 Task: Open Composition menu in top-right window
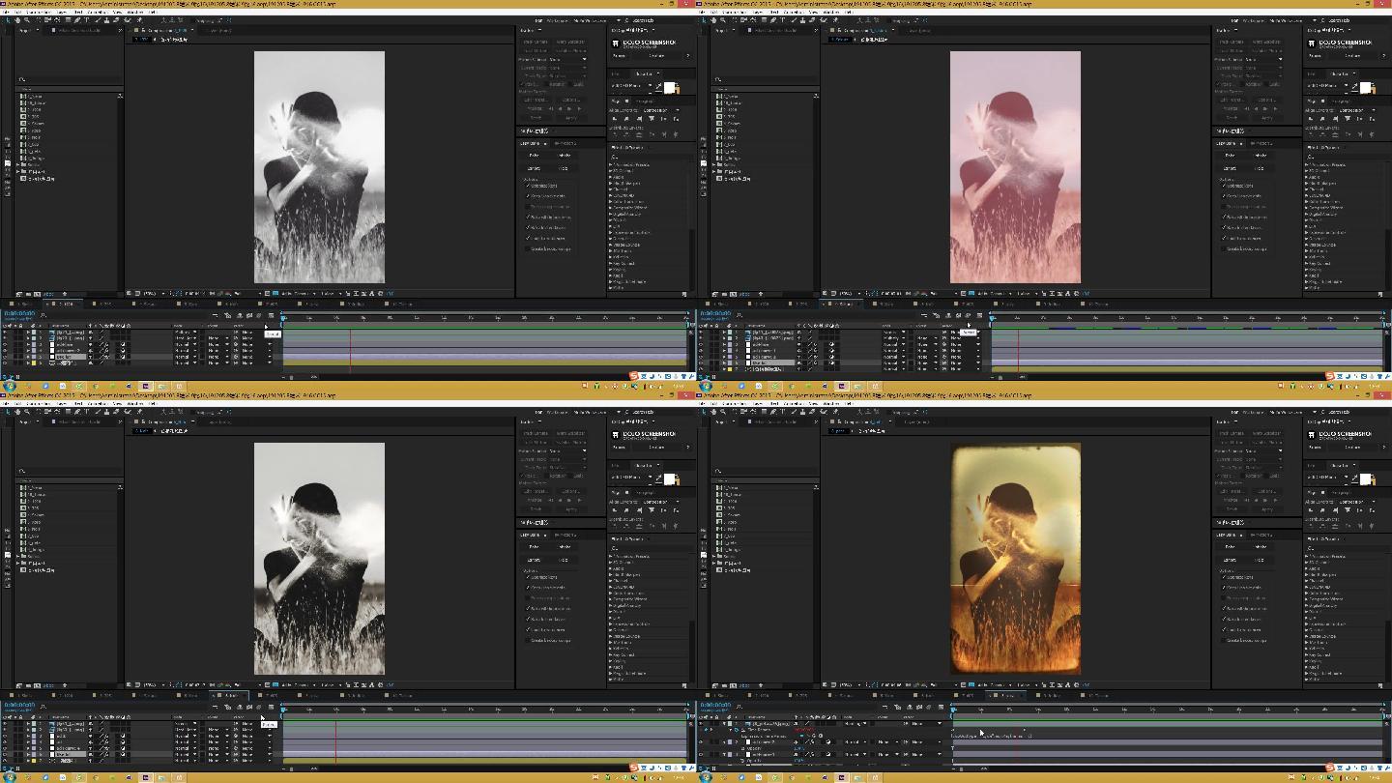pos(735,12)
